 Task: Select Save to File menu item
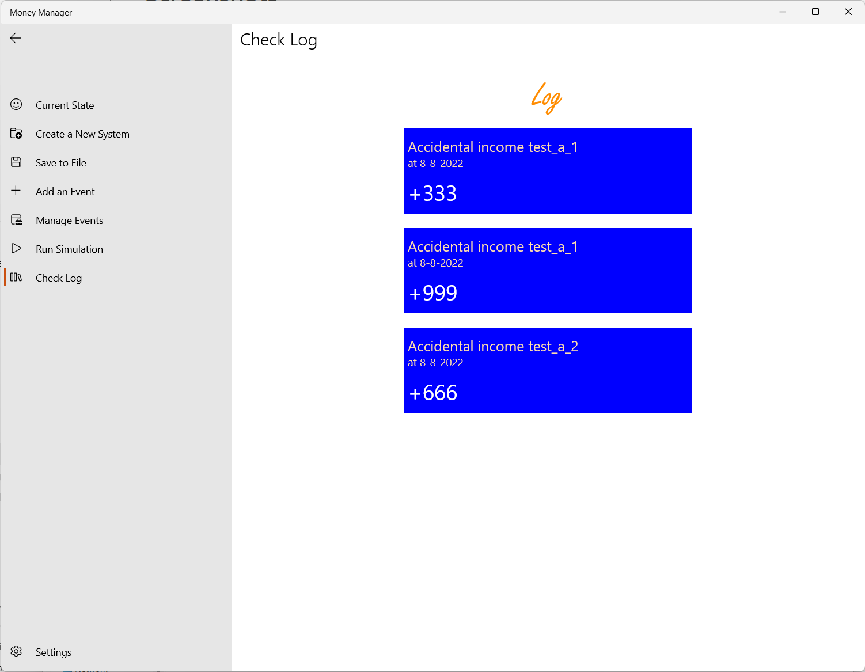click(x=116, y=162)
